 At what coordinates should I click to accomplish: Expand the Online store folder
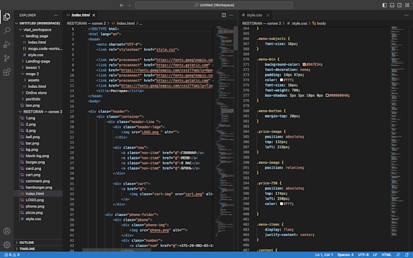tap(36, 92)
